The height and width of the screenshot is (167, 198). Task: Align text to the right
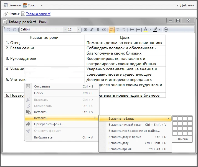(124, 30)
